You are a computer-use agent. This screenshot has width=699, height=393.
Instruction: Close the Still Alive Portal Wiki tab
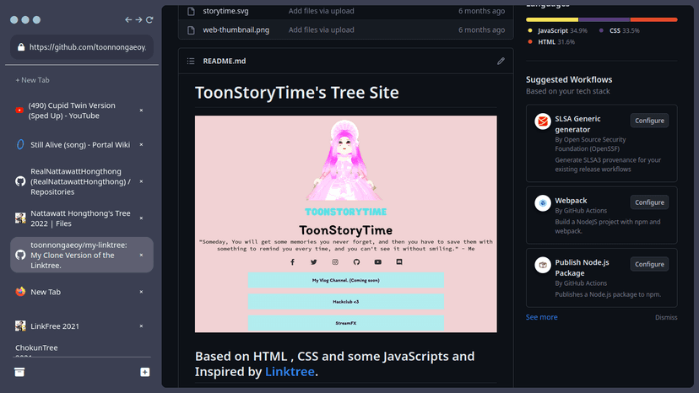141,145
